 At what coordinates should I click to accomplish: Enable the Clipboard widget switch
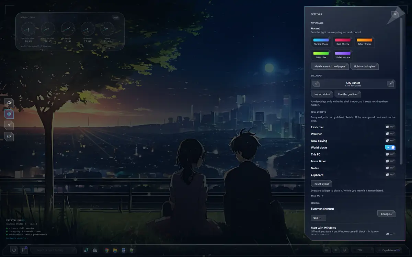390,175
